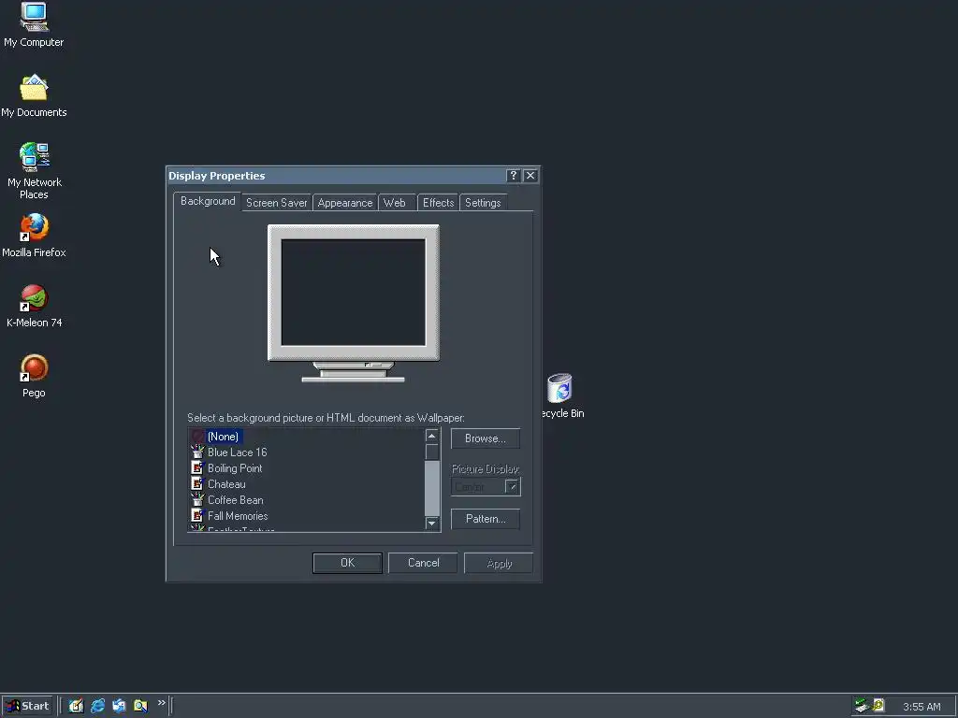Viewport: 958px width, 718px height.
Task: Click the Browse... button
Action: [x=486, y=438]
